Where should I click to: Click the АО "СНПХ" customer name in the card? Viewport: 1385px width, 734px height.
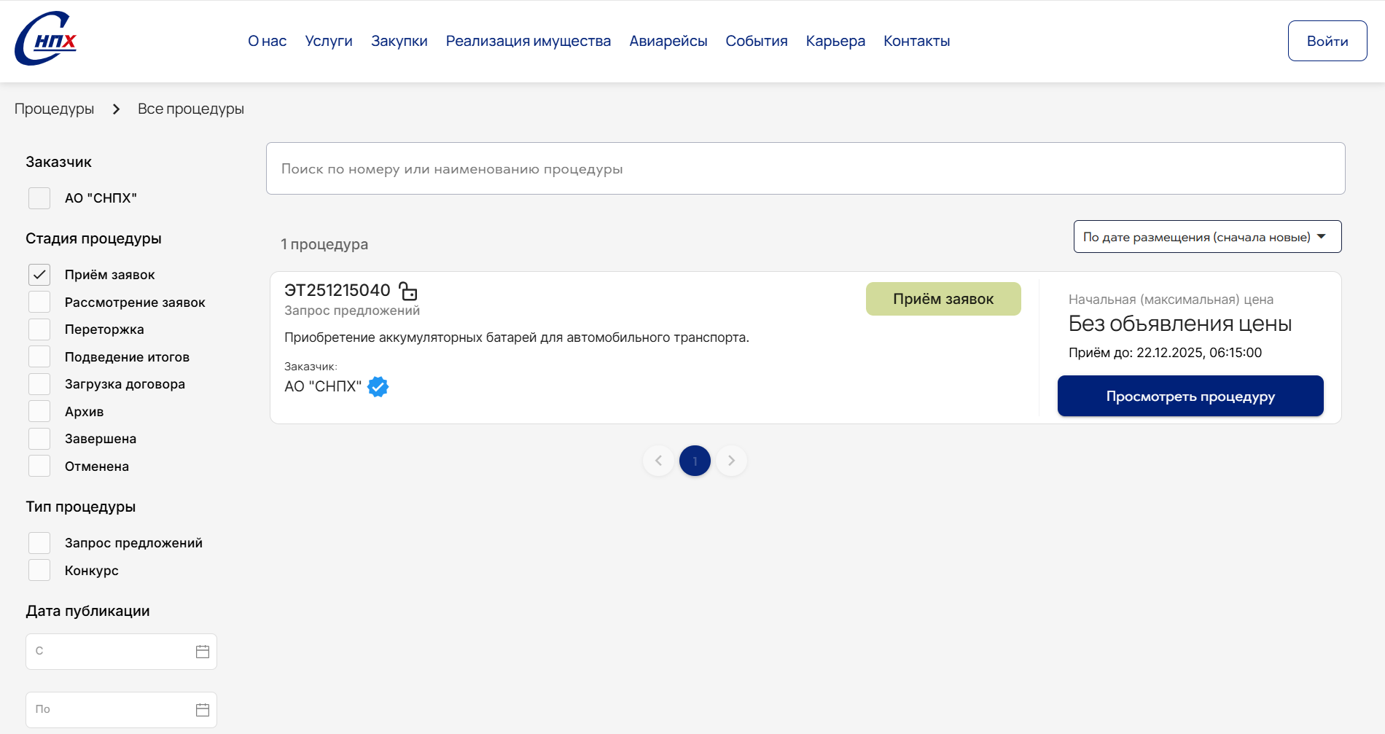click(x=323, y=386)
